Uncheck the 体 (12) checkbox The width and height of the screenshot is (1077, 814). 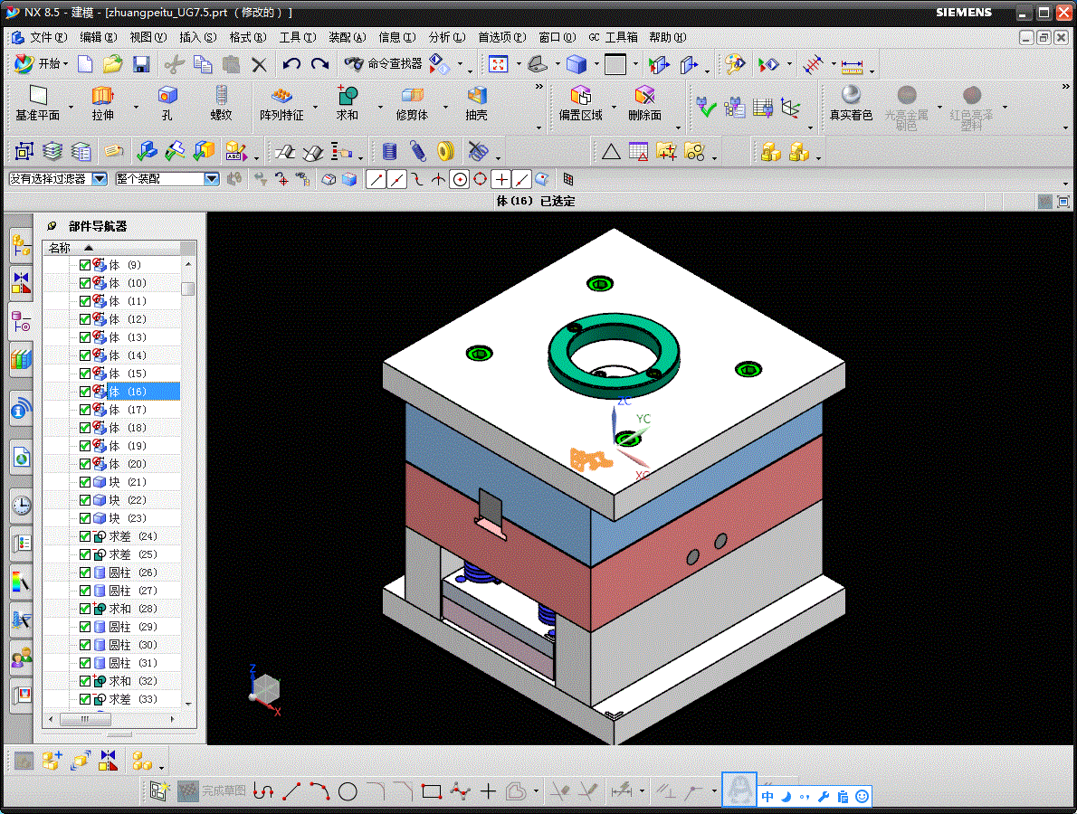point(85,319)
